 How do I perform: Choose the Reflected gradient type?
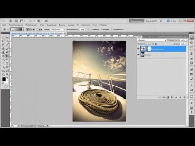[x=37, y=29]
